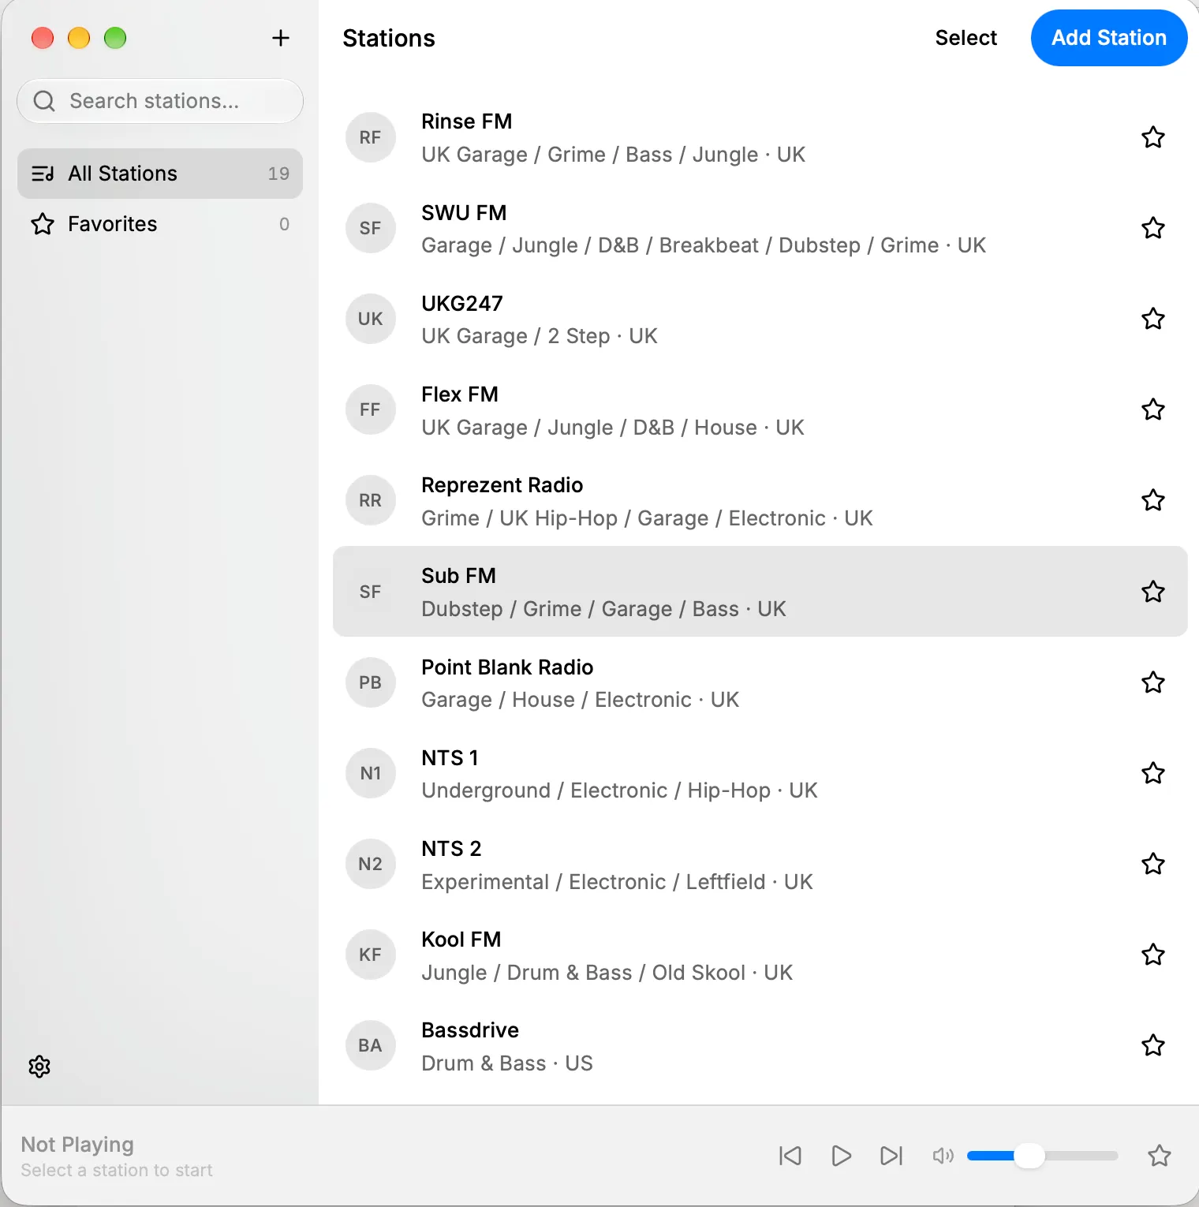The width and height of the screenshot is (1199, 1207).
Task: Toggle favorite star on Sub FM
Action: (x=1153, y=592)
